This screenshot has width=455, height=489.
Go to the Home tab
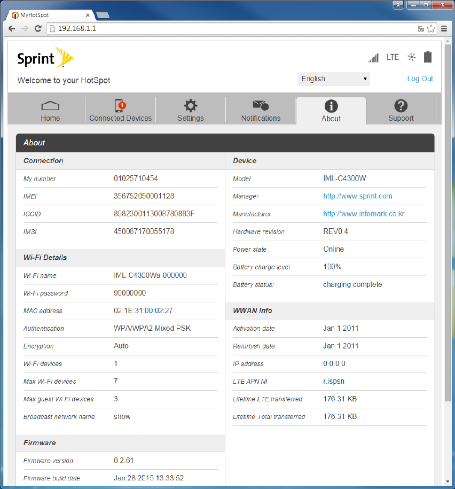coord(50,111)
